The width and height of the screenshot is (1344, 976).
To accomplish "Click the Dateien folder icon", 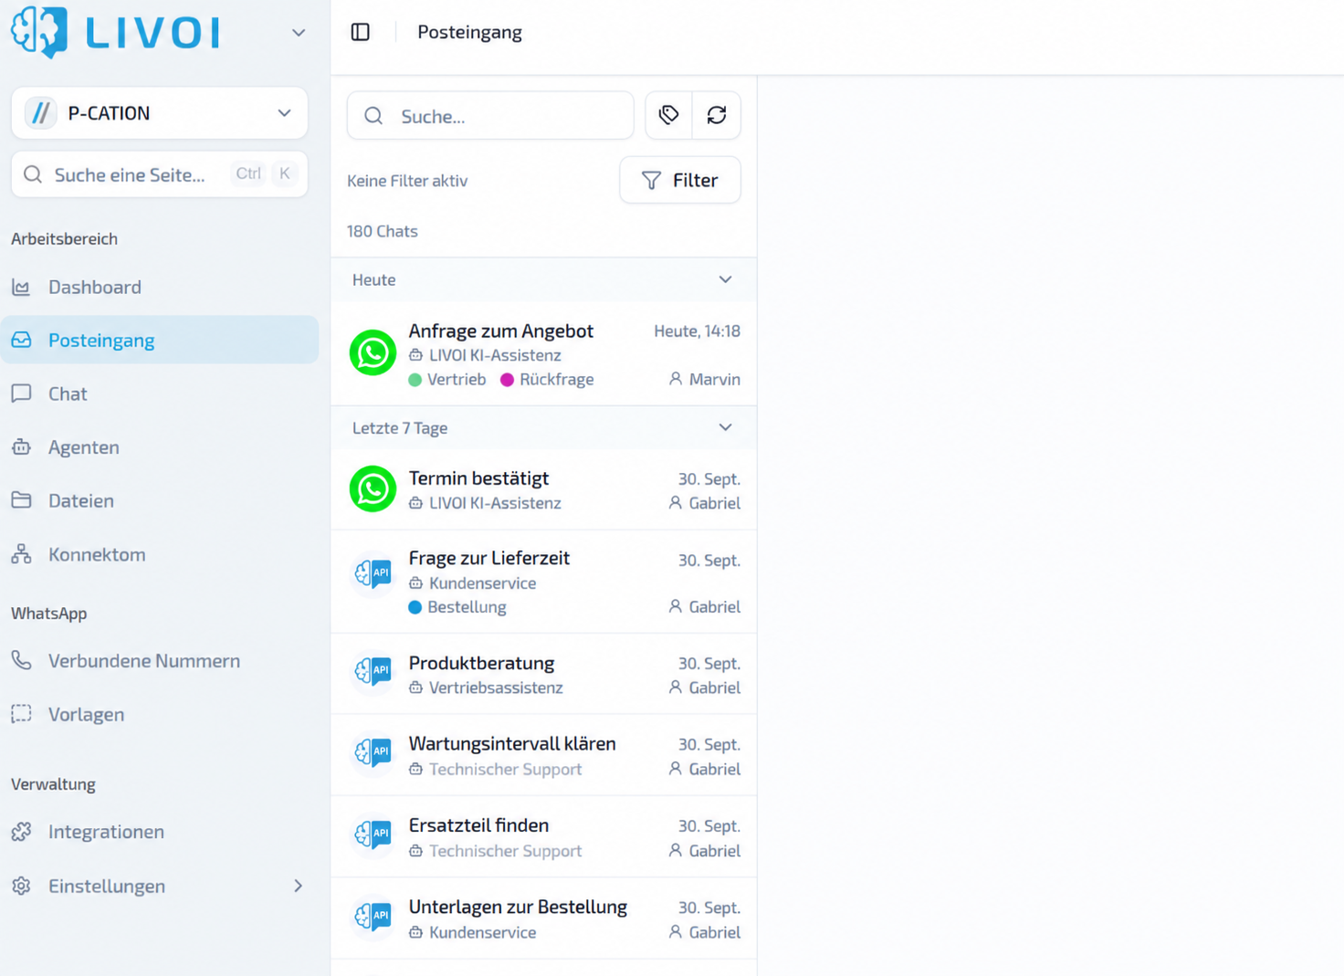I will (21, 500).
